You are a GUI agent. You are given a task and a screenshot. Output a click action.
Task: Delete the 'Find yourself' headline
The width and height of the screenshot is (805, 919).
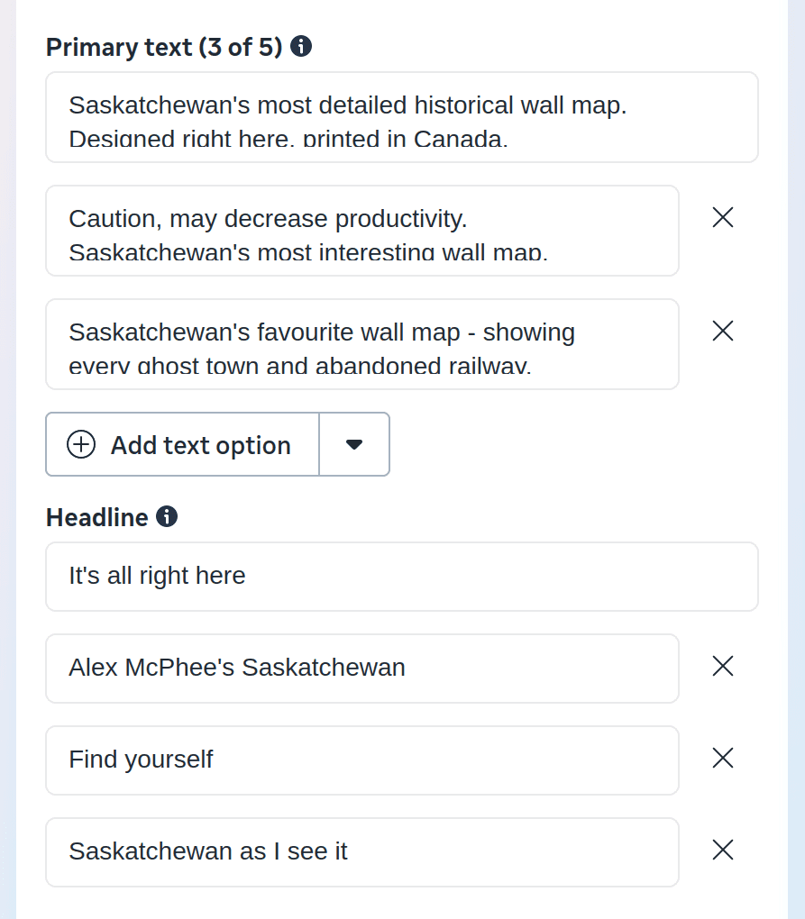click(x=723, y=758)
